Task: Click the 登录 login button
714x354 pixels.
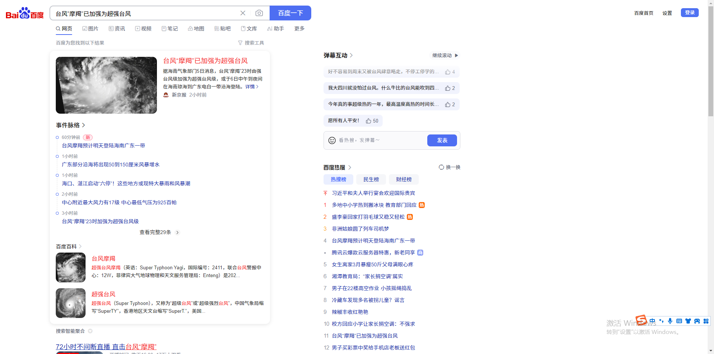Action: pos(690,13)
